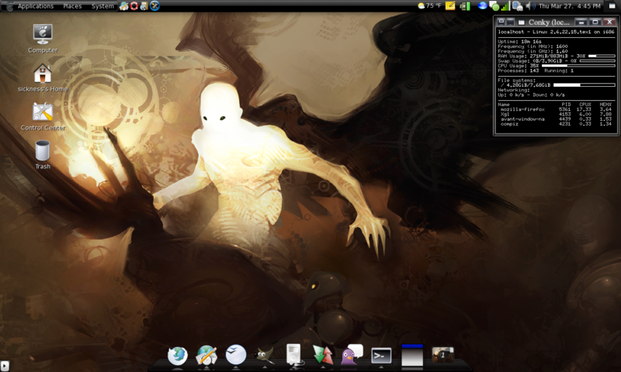The image size is (621, 372).
Task: Click the avant-window-na process row in Conky
Action: (556, 119)
